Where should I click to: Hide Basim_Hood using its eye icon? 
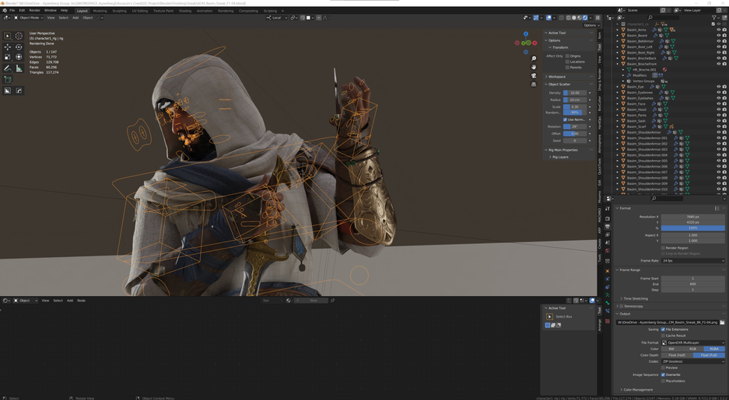pyautogui.click(x=718, y=110)
